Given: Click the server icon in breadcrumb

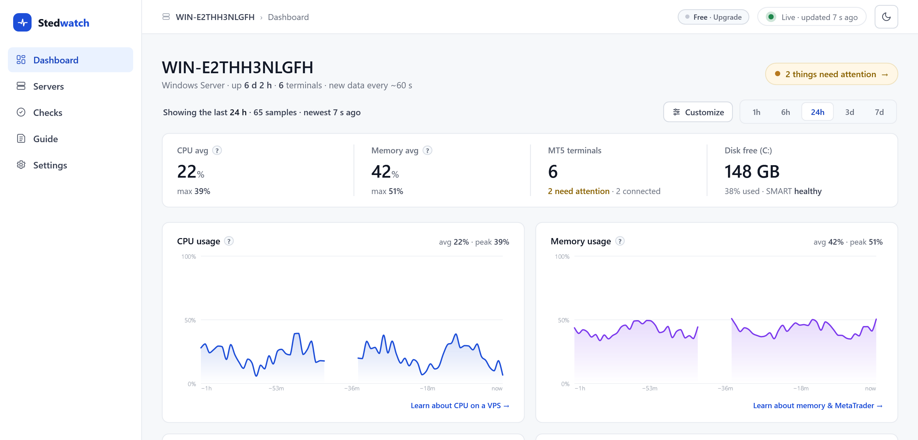Looking at the screenshot, I should click(166, 17).
